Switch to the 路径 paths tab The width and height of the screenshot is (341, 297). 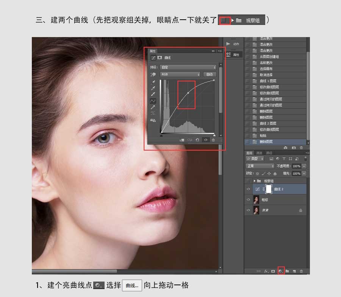point(269,153)
